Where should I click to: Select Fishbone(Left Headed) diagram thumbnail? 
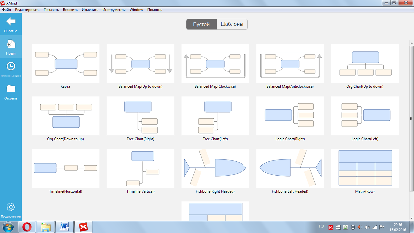pyautogui.click(x=290, y=168)
